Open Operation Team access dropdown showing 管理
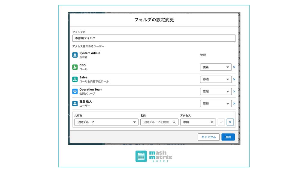 pyautogui.click(x=215, y=91)
